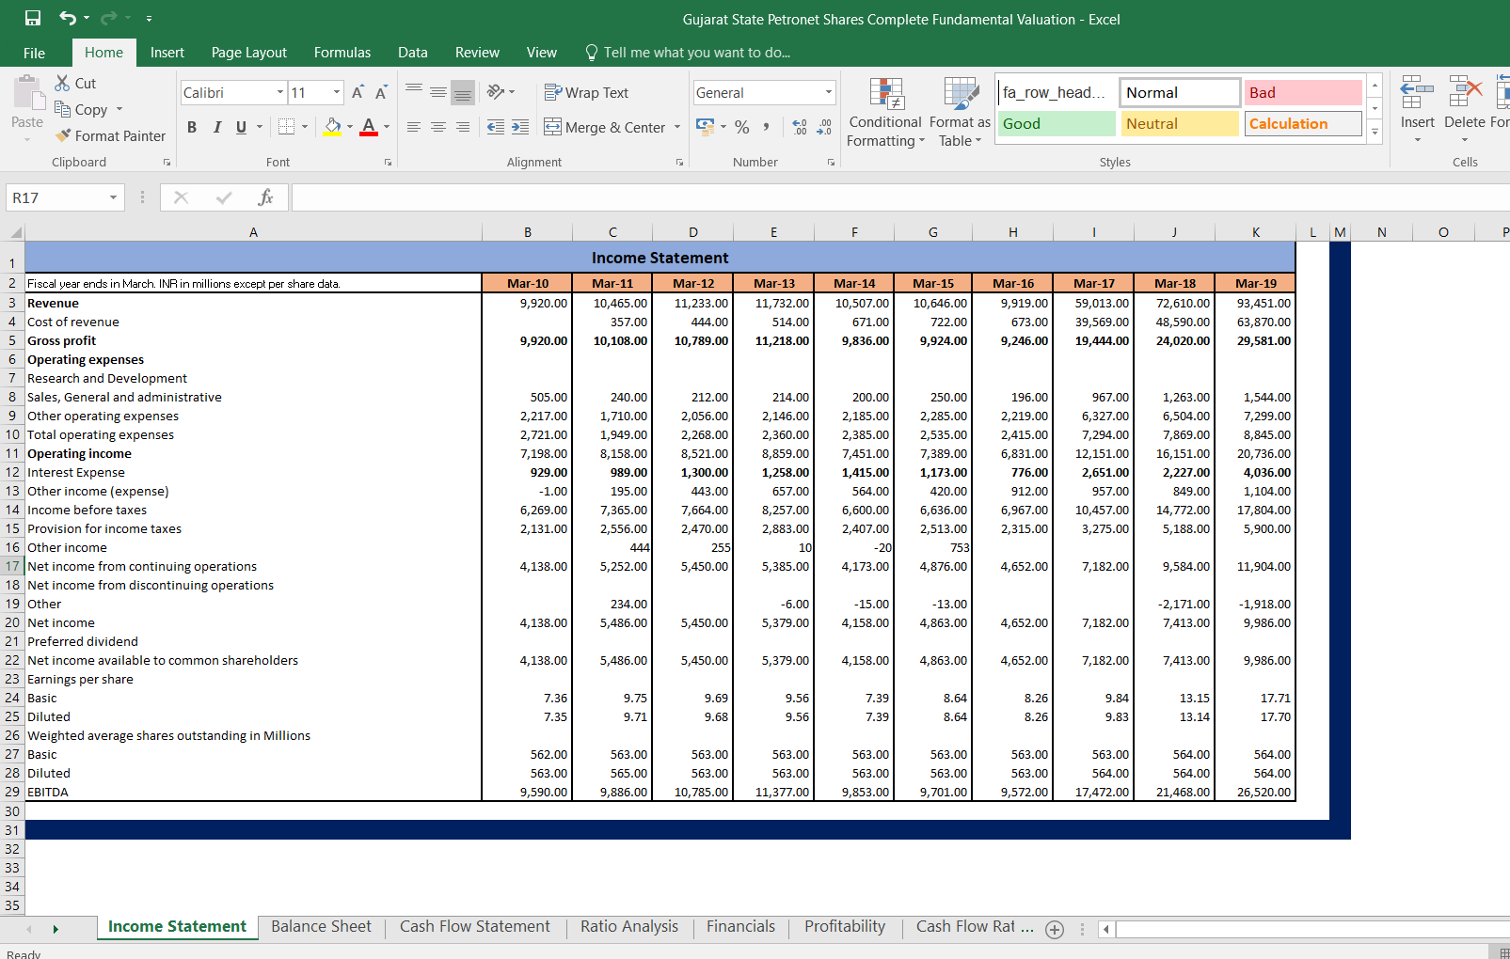
Task: Click Tell me what you want to do
Action: point(688,53)
